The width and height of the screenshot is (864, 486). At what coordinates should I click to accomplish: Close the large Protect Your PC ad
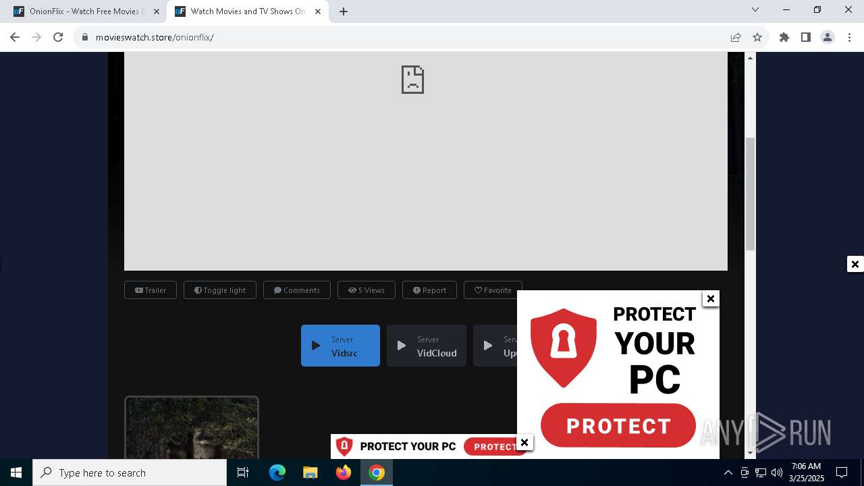tap(710, 298)
